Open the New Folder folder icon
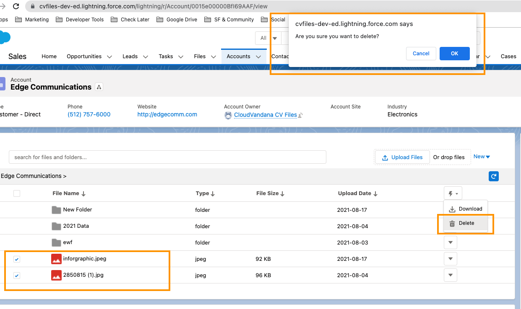This screenshot has width=521, height=309. point(56,210)
